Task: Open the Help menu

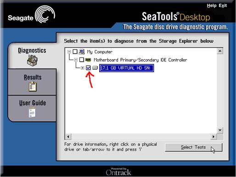Action: (x=212, y=6)
